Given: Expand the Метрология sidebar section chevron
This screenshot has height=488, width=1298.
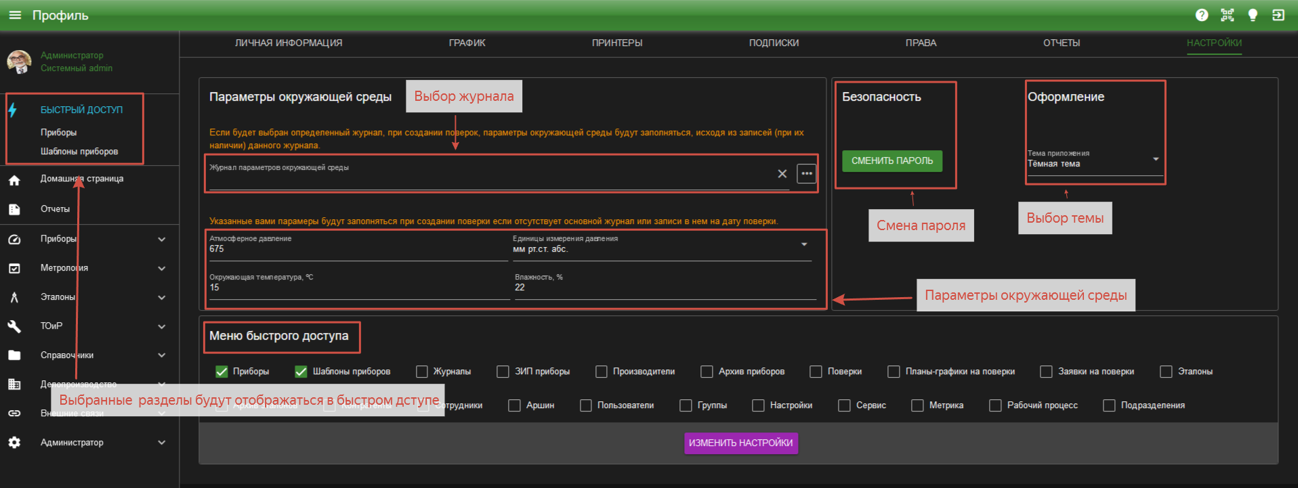Looking at the screenshot, I should [x=162, y=269].
